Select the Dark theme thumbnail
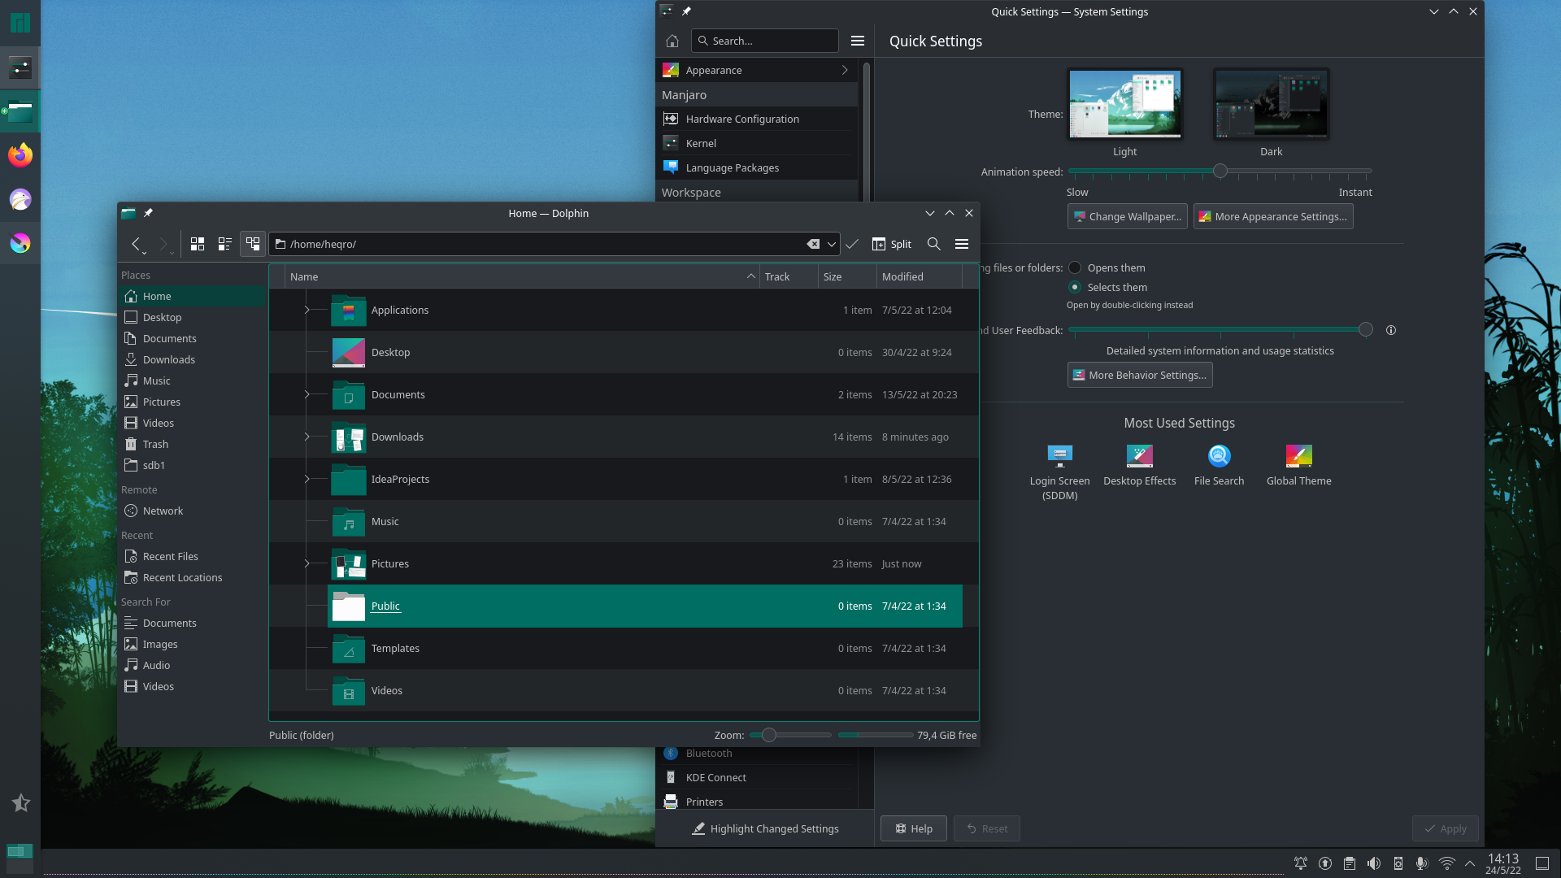 point(1272,104)
